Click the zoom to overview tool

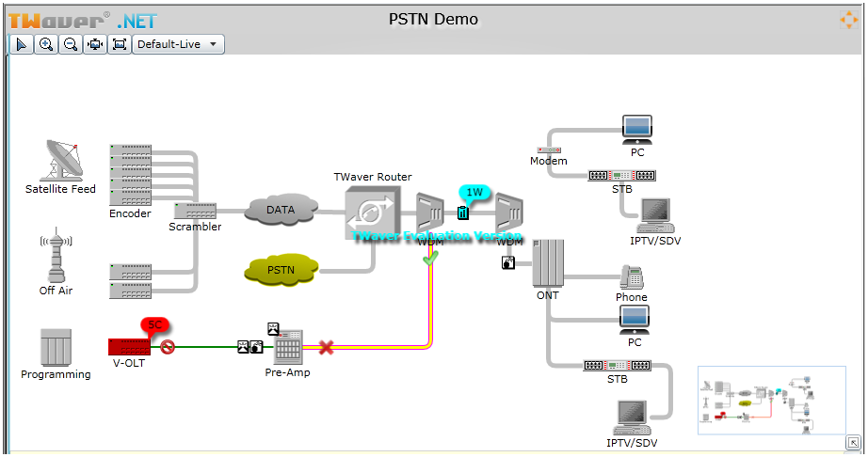95,44
